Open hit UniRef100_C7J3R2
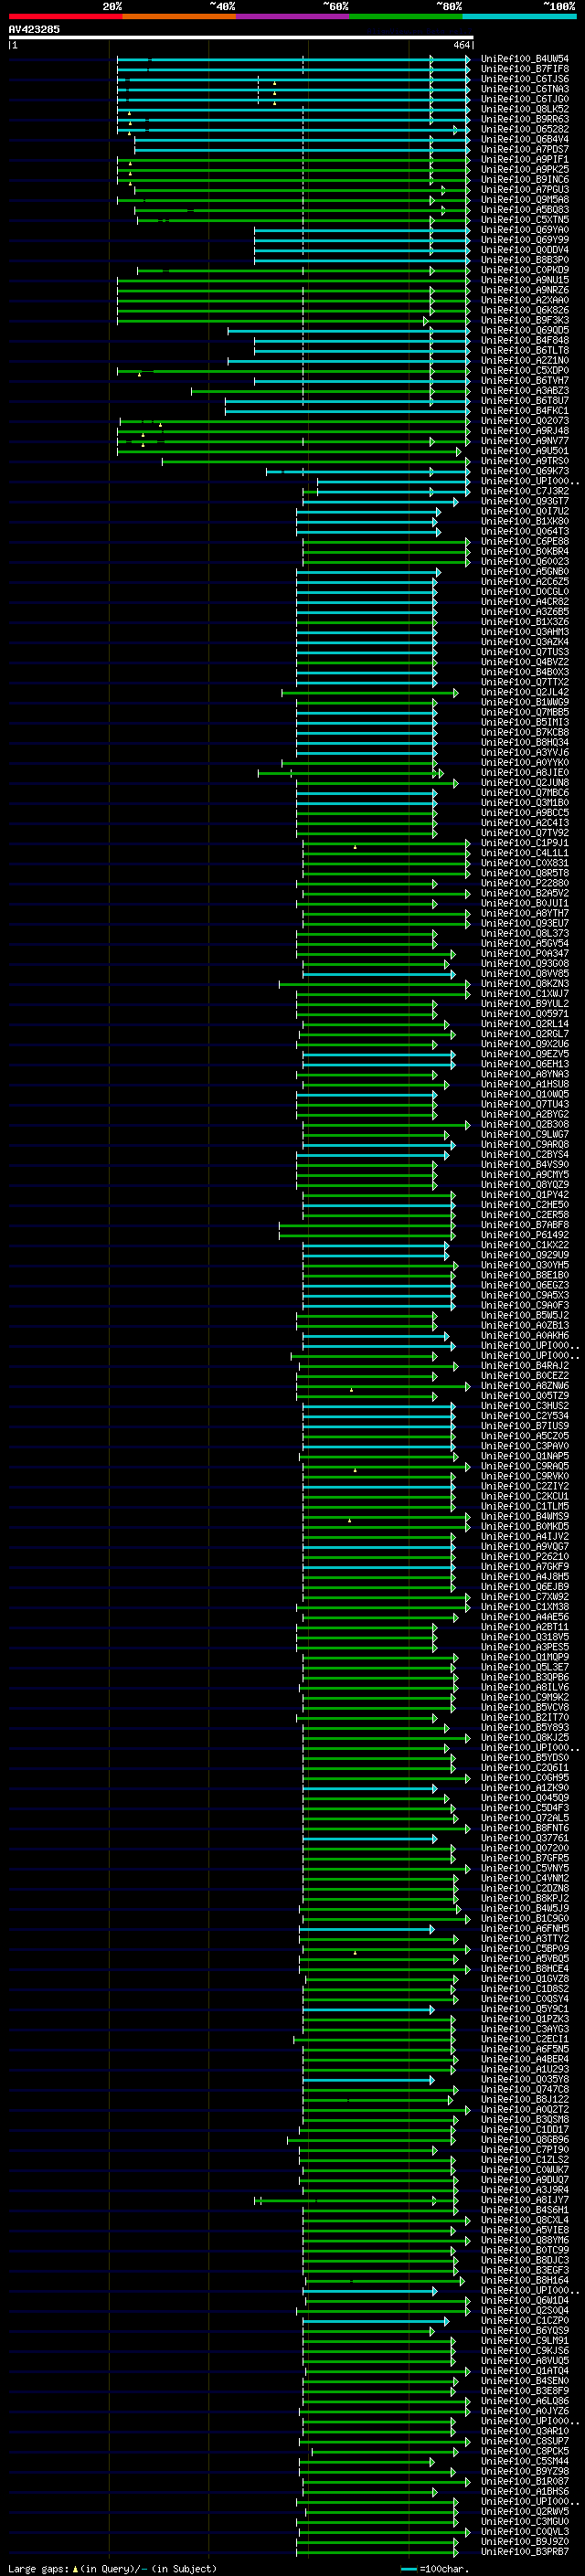The image size is (585, 2576). pos(525,491)
